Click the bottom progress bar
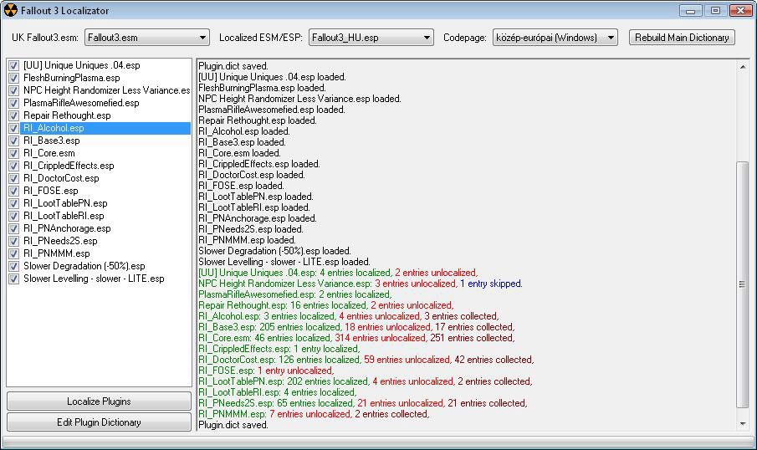 378,442
